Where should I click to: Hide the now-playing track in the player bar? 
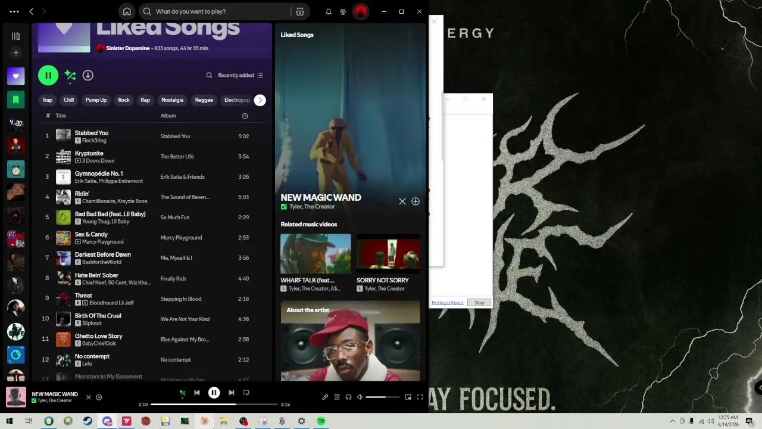pos(88,397)
